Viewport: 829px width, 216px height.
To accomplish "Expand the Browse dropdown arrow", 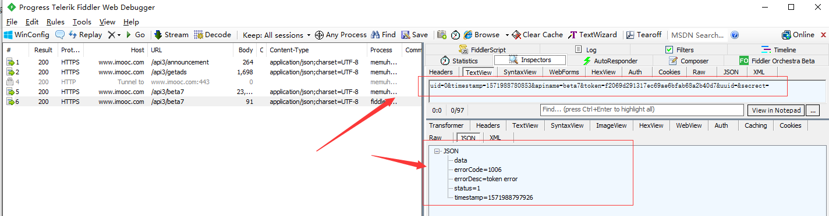I will click(507, 35).
